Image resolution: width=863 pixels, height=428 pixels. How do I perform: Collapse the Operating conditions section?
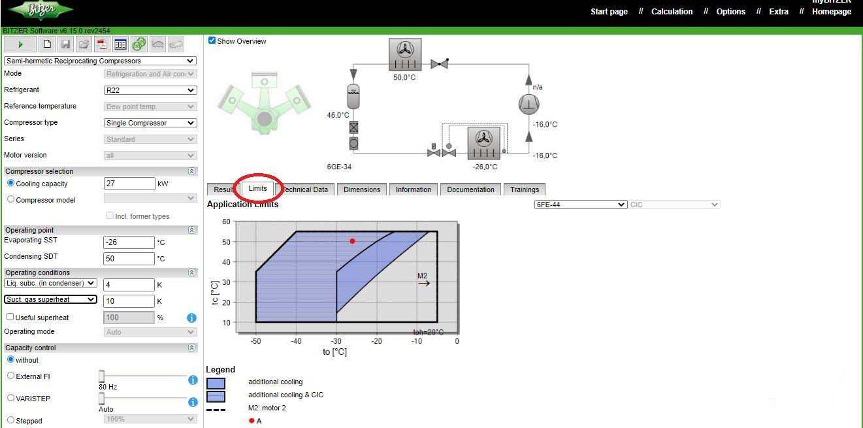(x=191, y=272)
